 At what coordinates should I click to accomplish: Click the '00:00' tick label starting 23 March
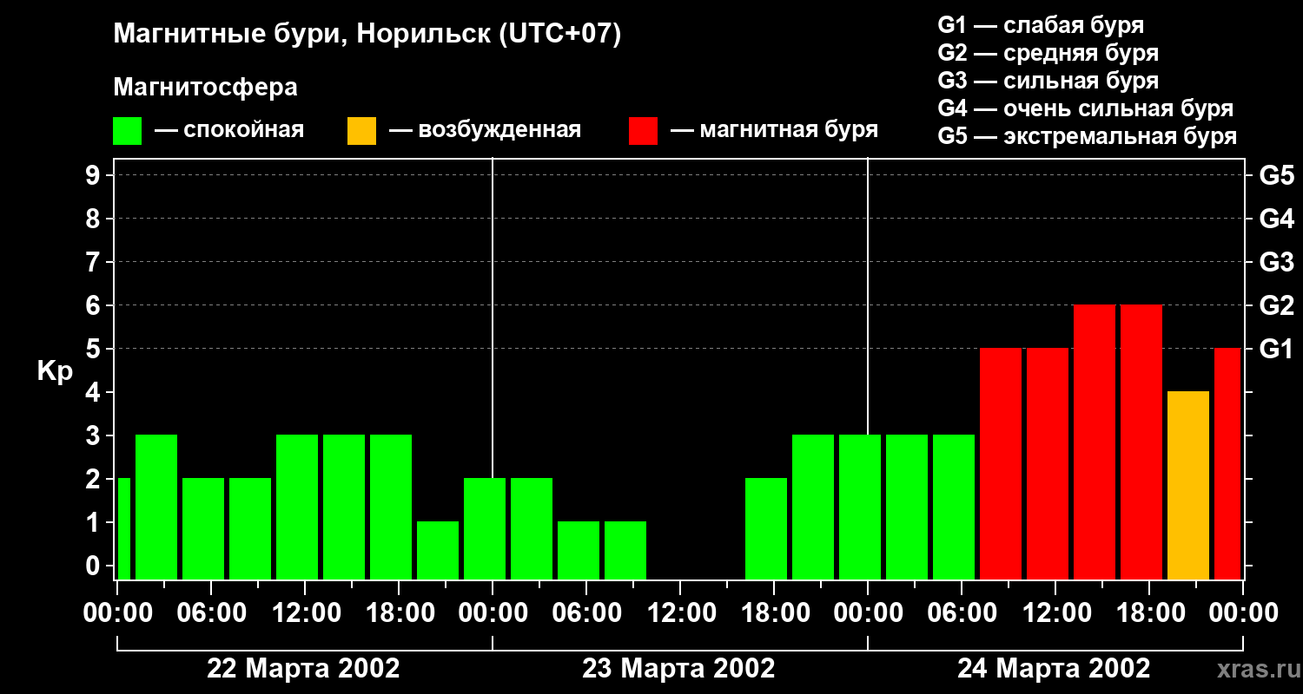tap(493, 612)
